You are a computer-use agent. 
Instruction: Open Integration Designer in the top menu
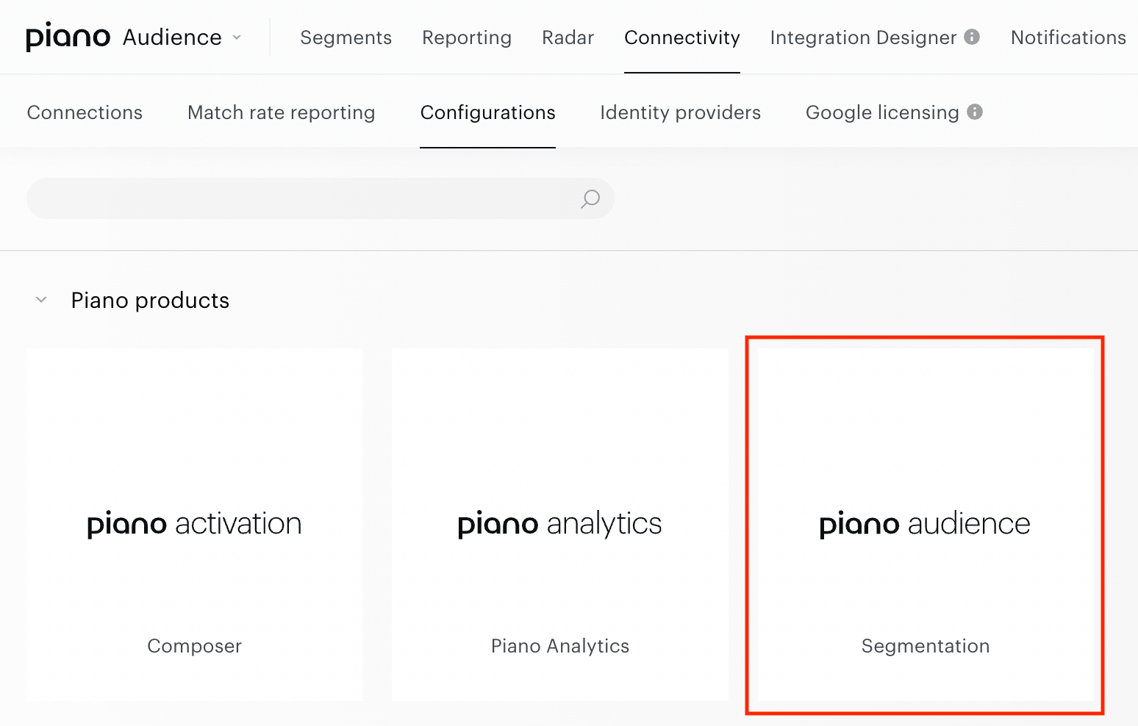863,37
